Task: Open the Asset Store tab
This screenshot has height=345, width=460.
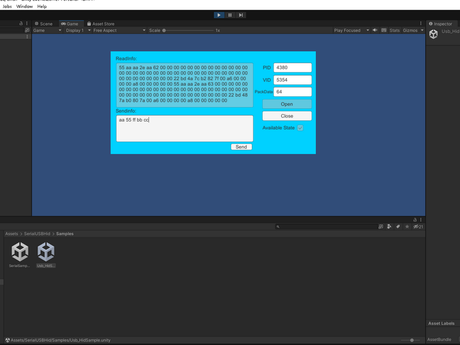Action: click(101, 24)
